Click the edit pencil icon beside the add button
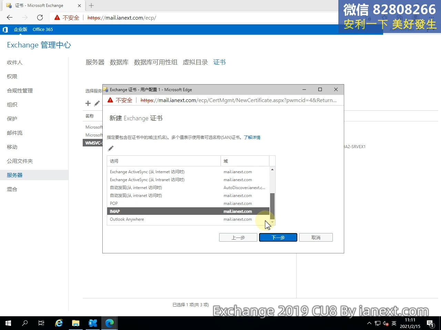The height and width of the screenshot is (330, 441). coord(97,103)
